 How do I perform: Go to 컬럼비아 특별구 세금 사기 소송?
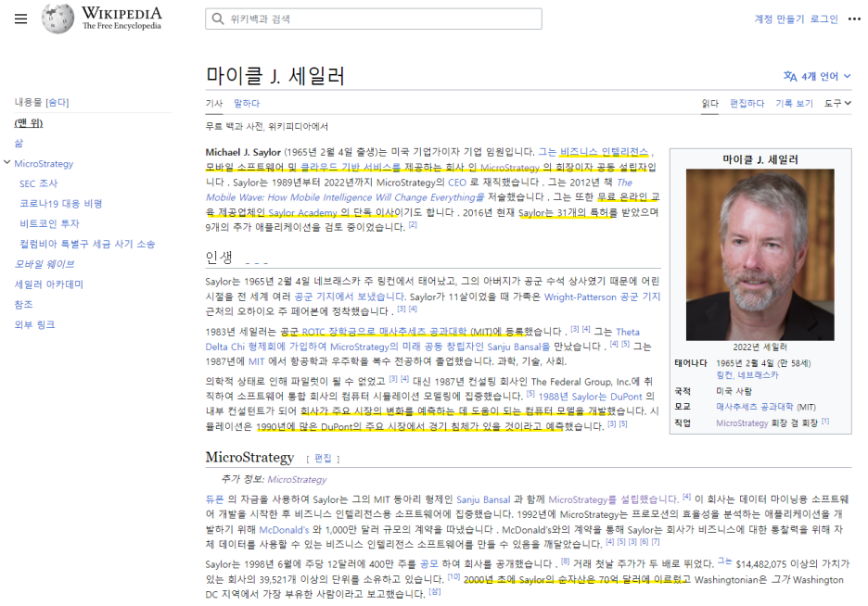pyautogui.click(x=87, y=244)
